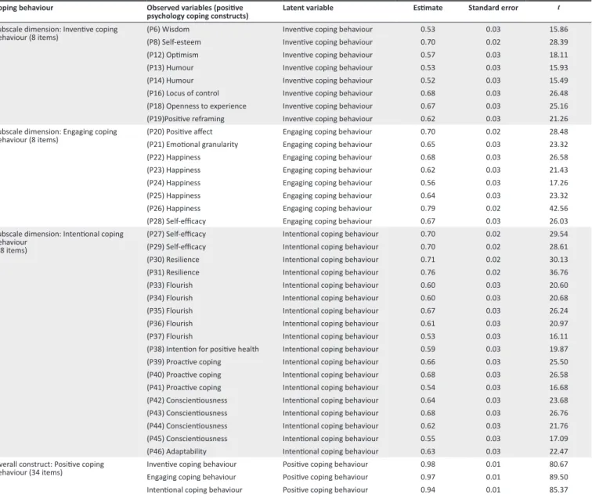Click the t value 36.76

tap(558, 273)
